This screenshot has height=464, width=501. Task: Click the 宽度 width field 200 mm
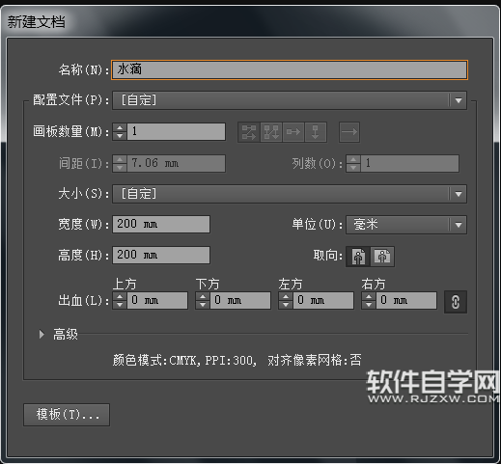[x=161, y=224]
